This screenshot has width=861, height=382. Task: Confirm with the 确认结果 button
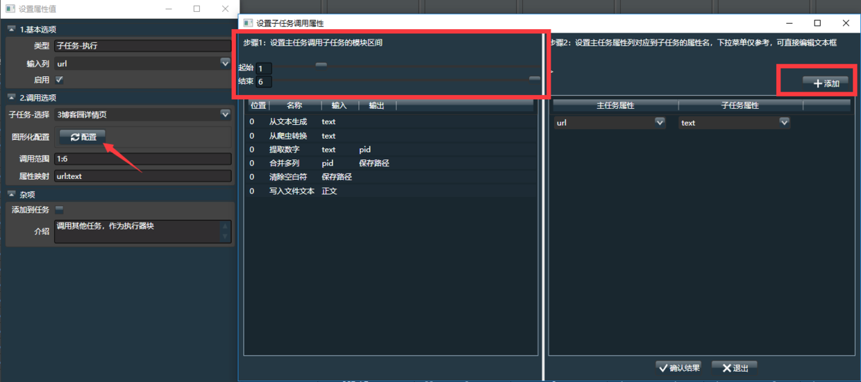point(678,367)
